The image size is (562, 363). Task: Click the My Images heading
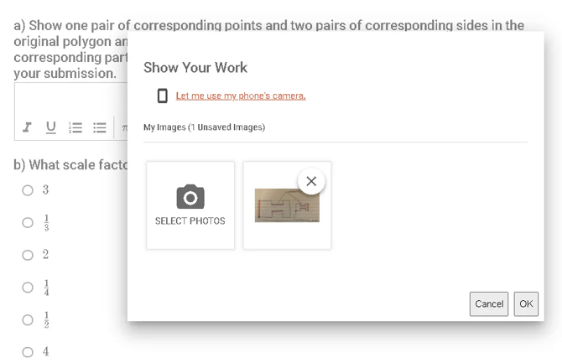click(204, 127)
